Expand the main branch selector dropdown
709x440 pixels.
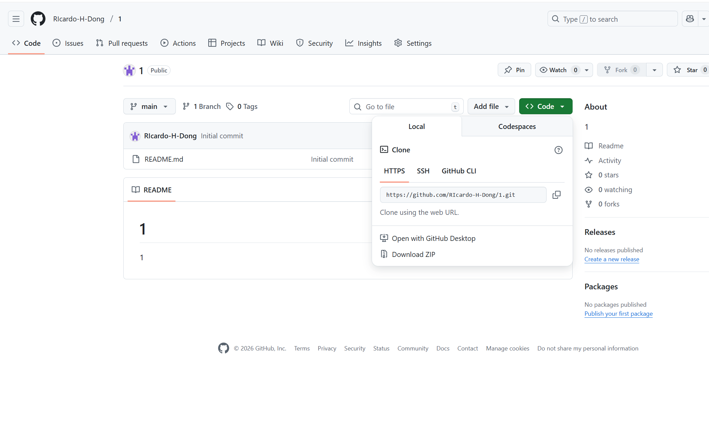[149, 107]
